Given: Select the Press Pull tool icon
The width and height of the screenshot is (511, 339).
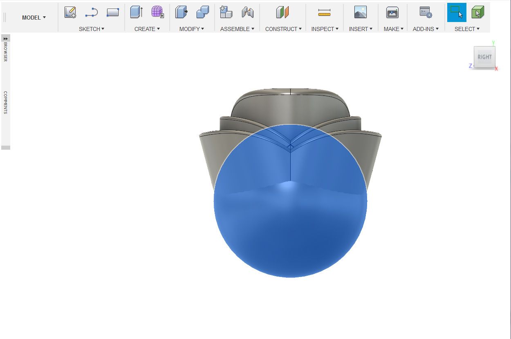Looking at the screenshot, I should point(182,12).
